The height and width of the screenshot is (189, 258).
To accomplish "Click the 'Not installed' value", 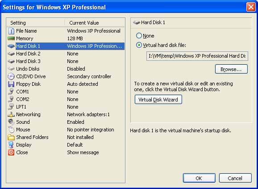I will coord(80,137).
